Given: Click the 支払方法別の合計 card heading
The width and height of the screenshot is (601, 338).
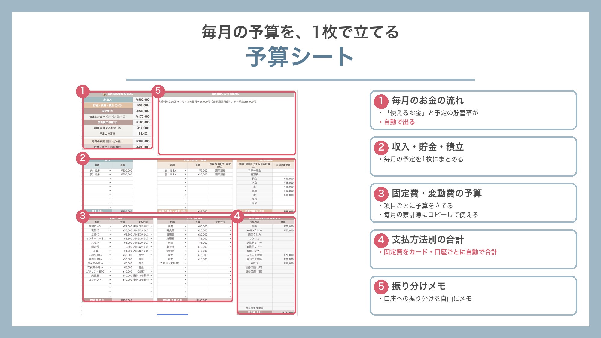Looking at the screenshot, I should (428, 240).
